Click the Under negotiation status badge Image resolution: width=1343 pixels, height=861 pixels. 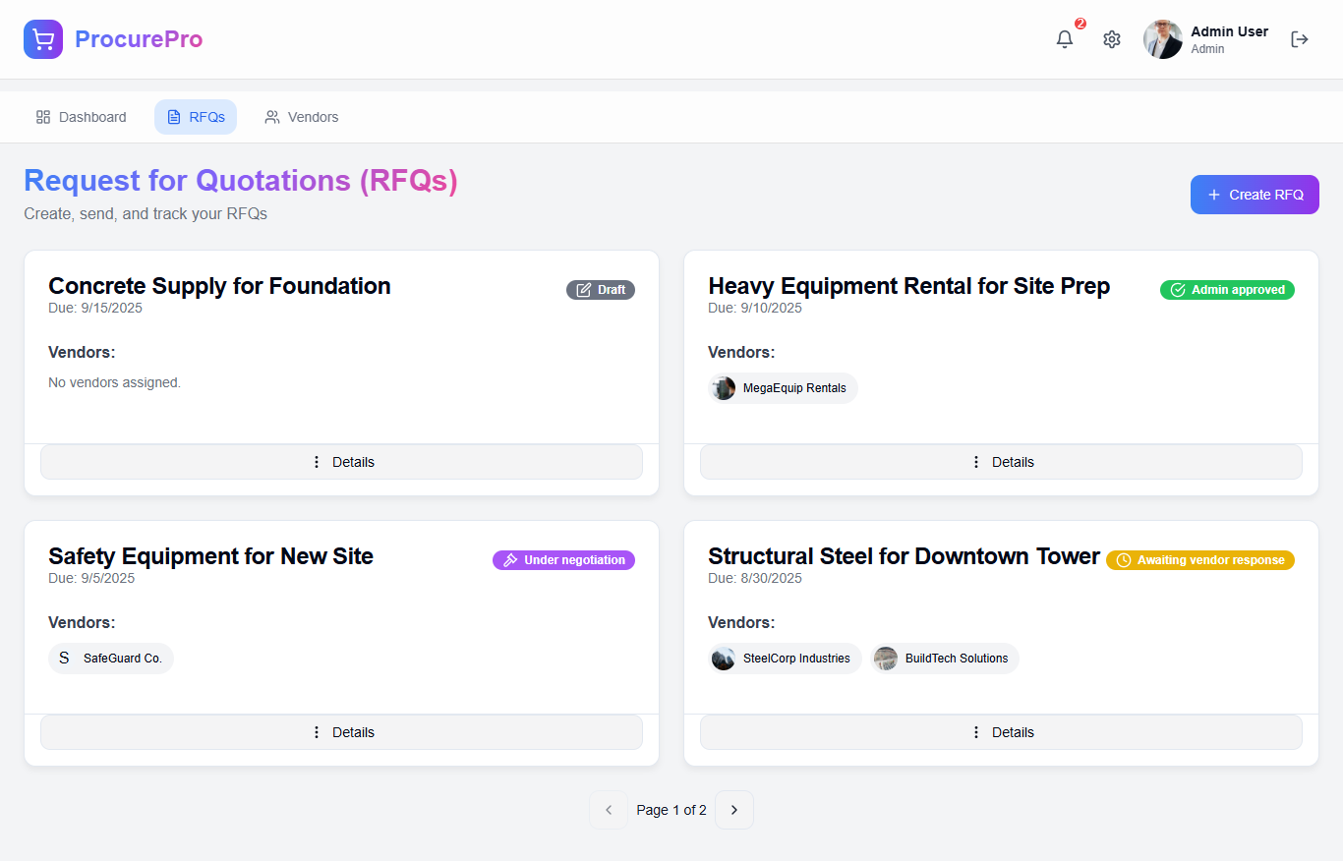[x=563, y=560]
